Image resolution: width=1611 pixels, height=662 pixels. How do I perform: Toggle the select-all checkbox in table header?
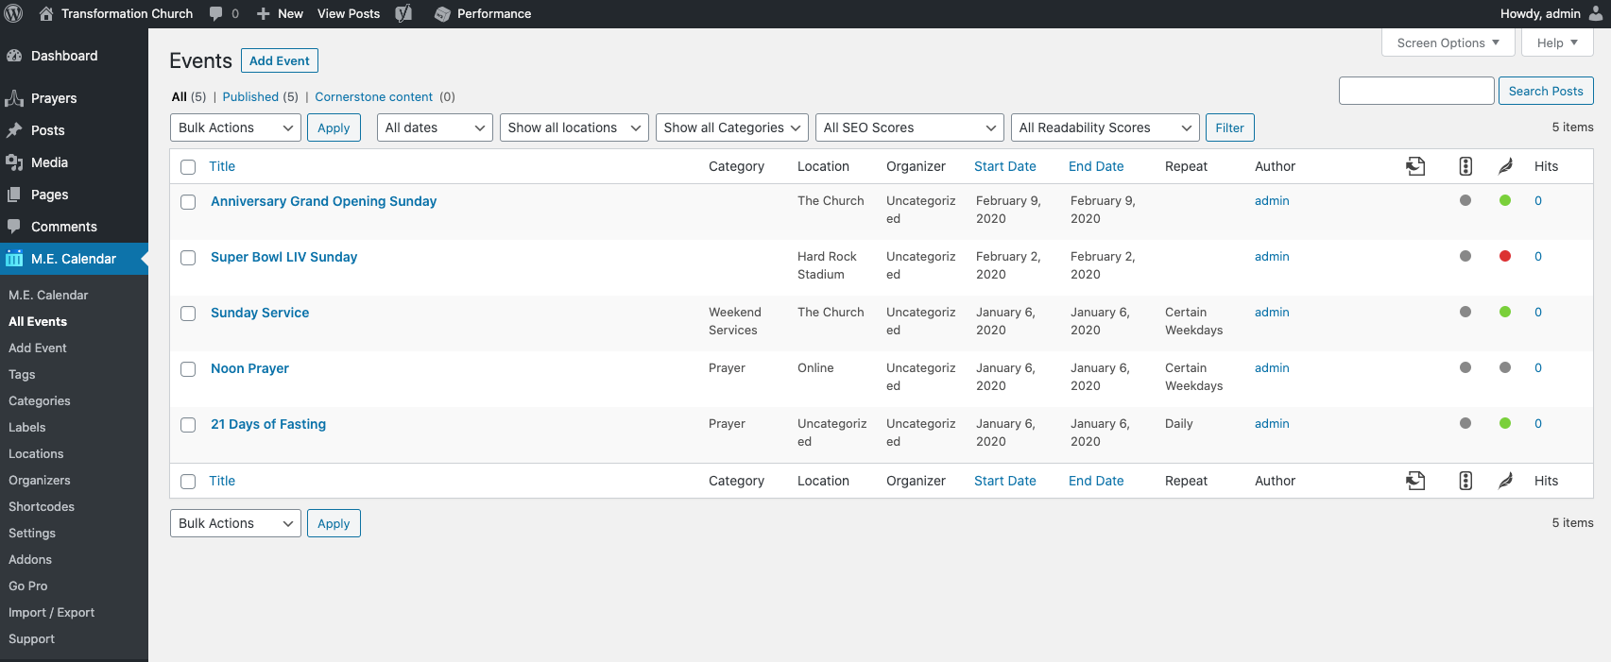[x=188, y=167]
